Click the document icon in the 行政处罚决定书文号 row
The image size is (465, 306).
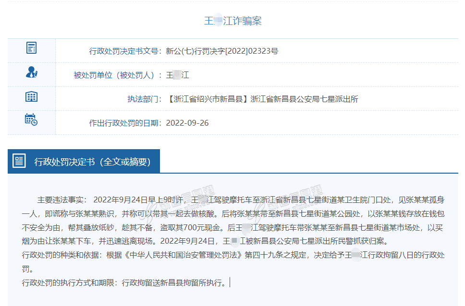31,48
